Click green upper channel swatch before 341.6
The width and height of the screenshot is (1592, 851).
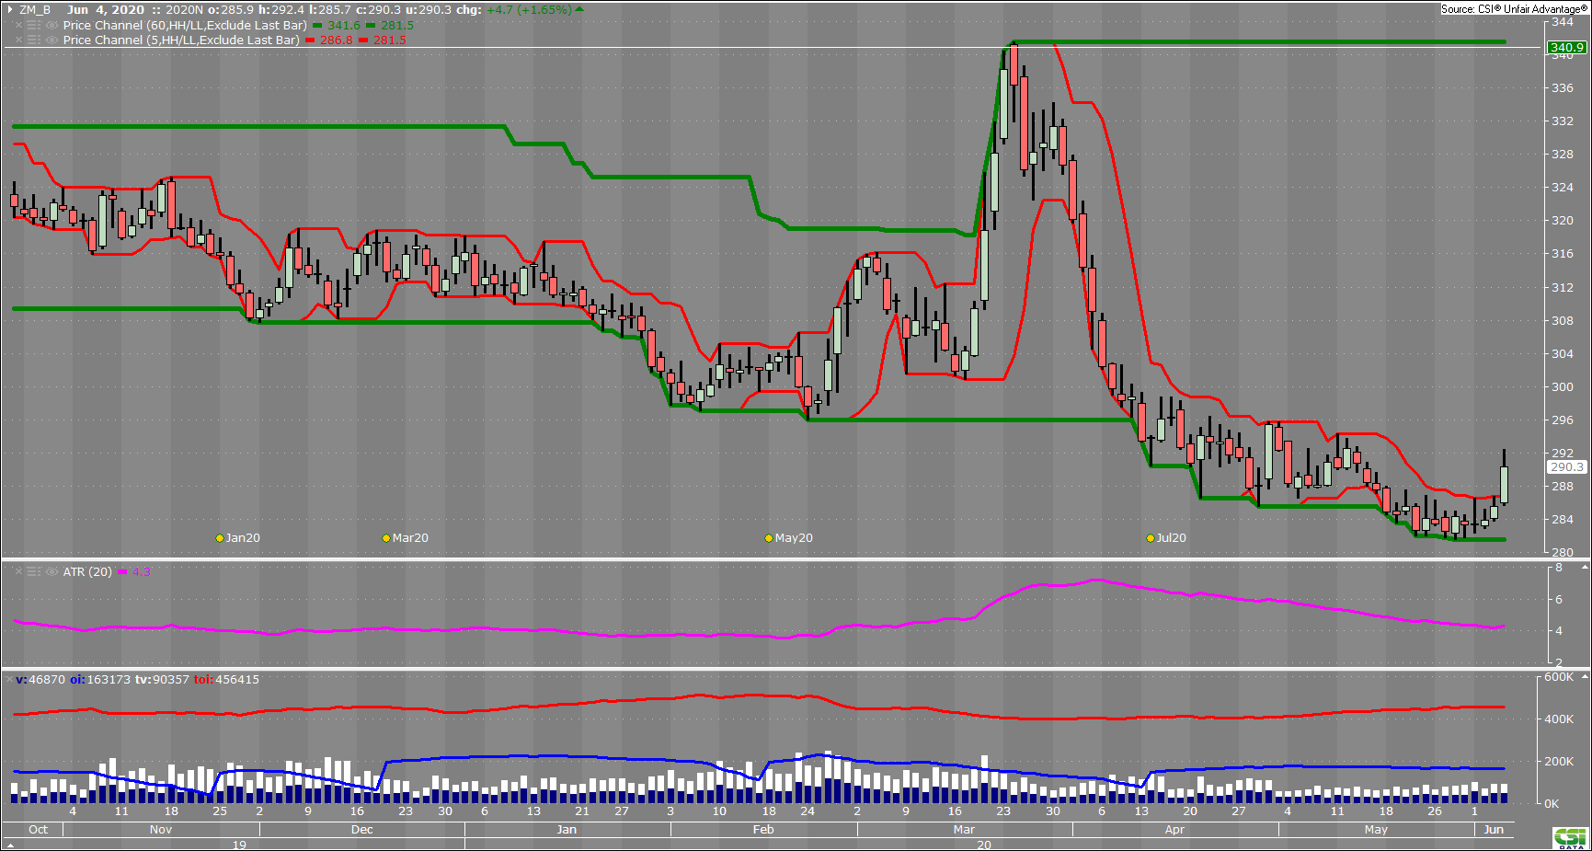coord(317,26)
